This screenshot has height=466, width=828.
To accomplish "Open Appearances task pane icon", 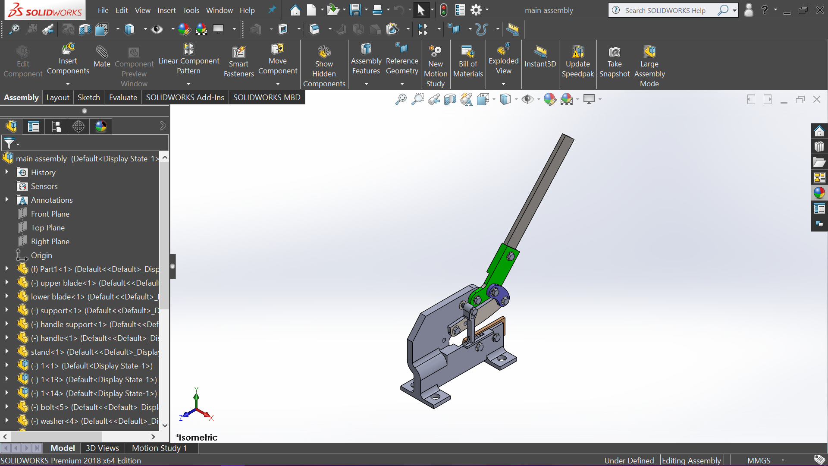I will point(819,193).
